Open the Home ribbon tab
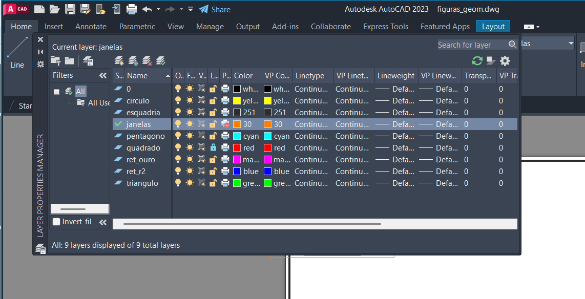Viewport: 585px width, 299px height. pos(22,27)
